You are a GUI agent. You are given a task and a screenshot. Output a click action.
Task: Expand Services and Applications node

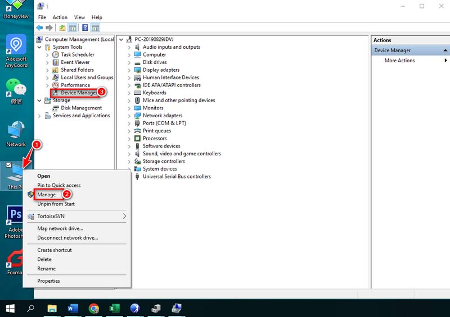click(39, 116)
